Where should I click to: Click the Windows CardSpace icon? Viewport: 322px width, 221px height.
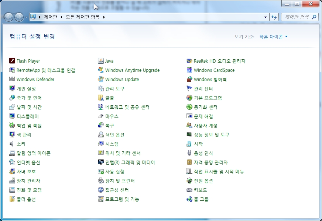[189, 70]
